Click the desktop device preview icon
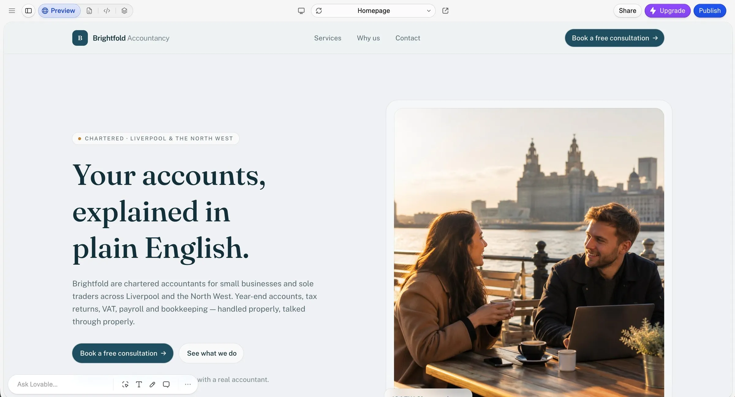Viewport: 735px width, 397px height. [x=301, y=11]
